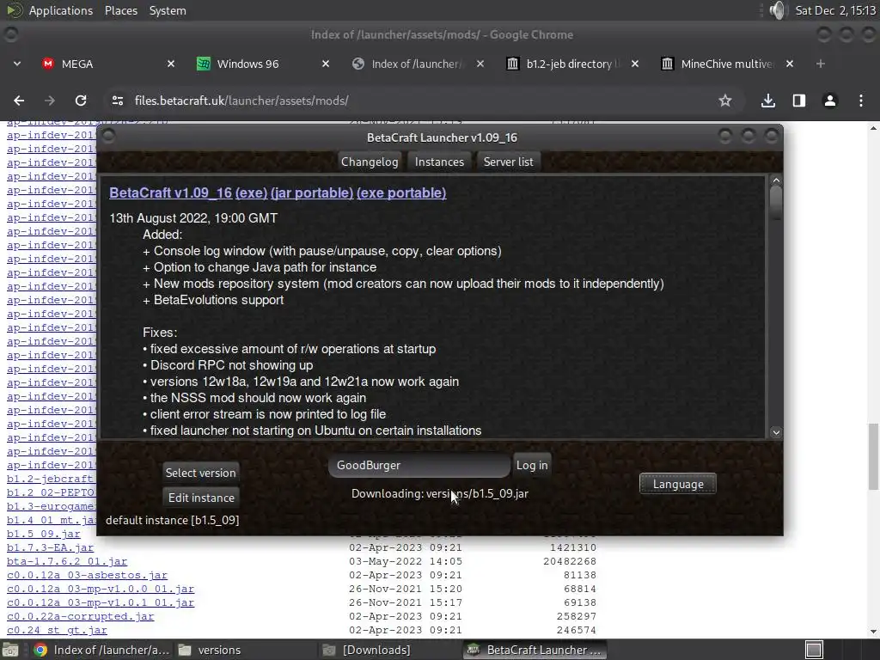Open a new tab with plus icon
880x660 pixels.
(821, 64)
